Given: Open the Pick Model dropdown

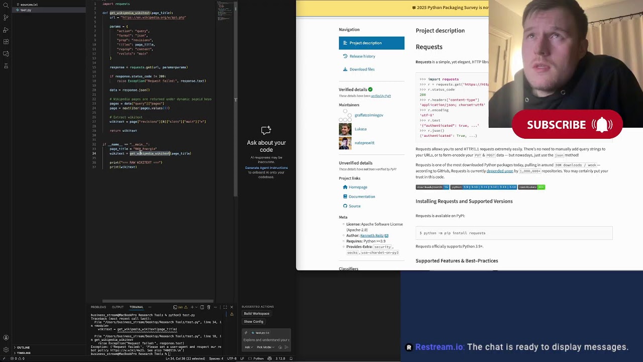Looking at the screenshot, I should click(x=265, y=347).
